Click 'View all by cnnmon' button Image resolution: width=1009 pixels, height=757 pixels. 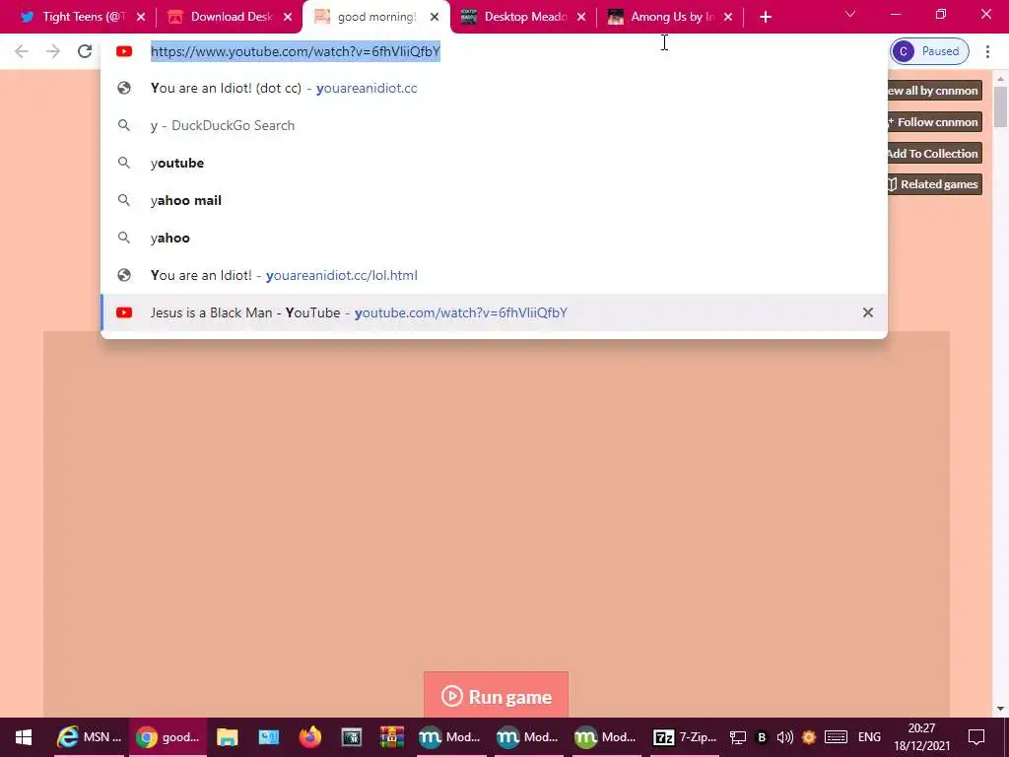click(x=934, y=91)
